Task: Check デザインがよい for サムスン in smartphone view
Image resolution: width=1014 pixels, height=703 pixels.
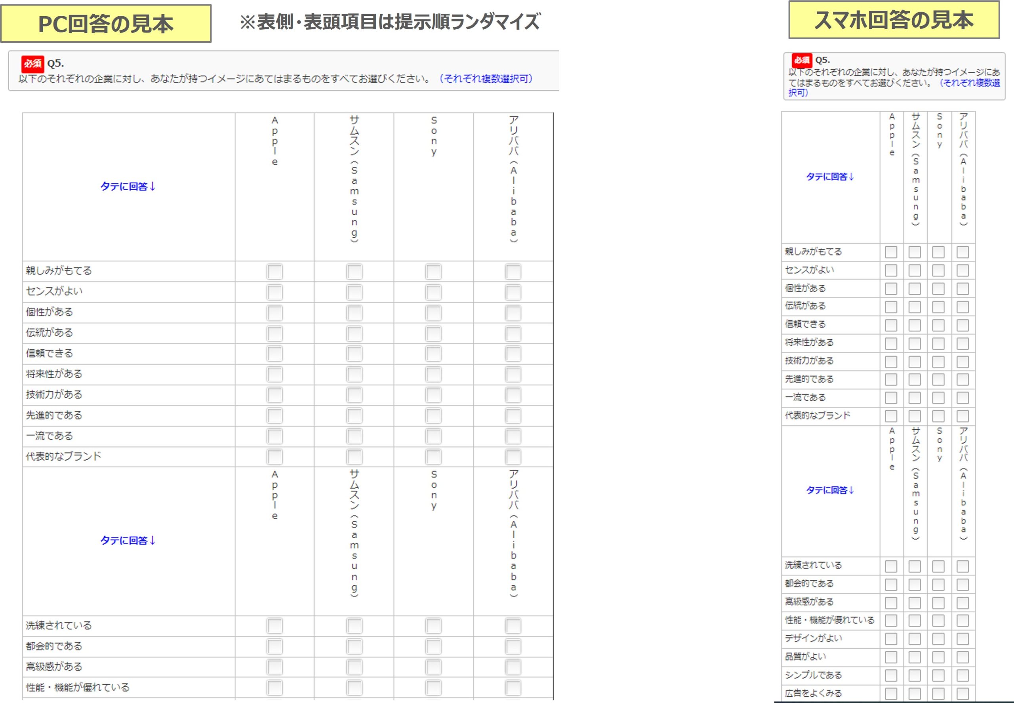Action: pyautogui.click(x=914, y=638)
